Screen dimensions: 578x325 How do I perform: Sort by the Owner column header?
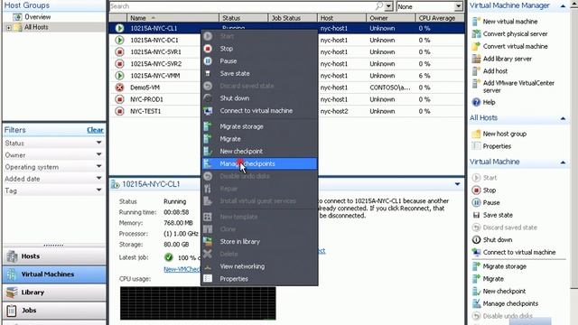coord(391,18)
